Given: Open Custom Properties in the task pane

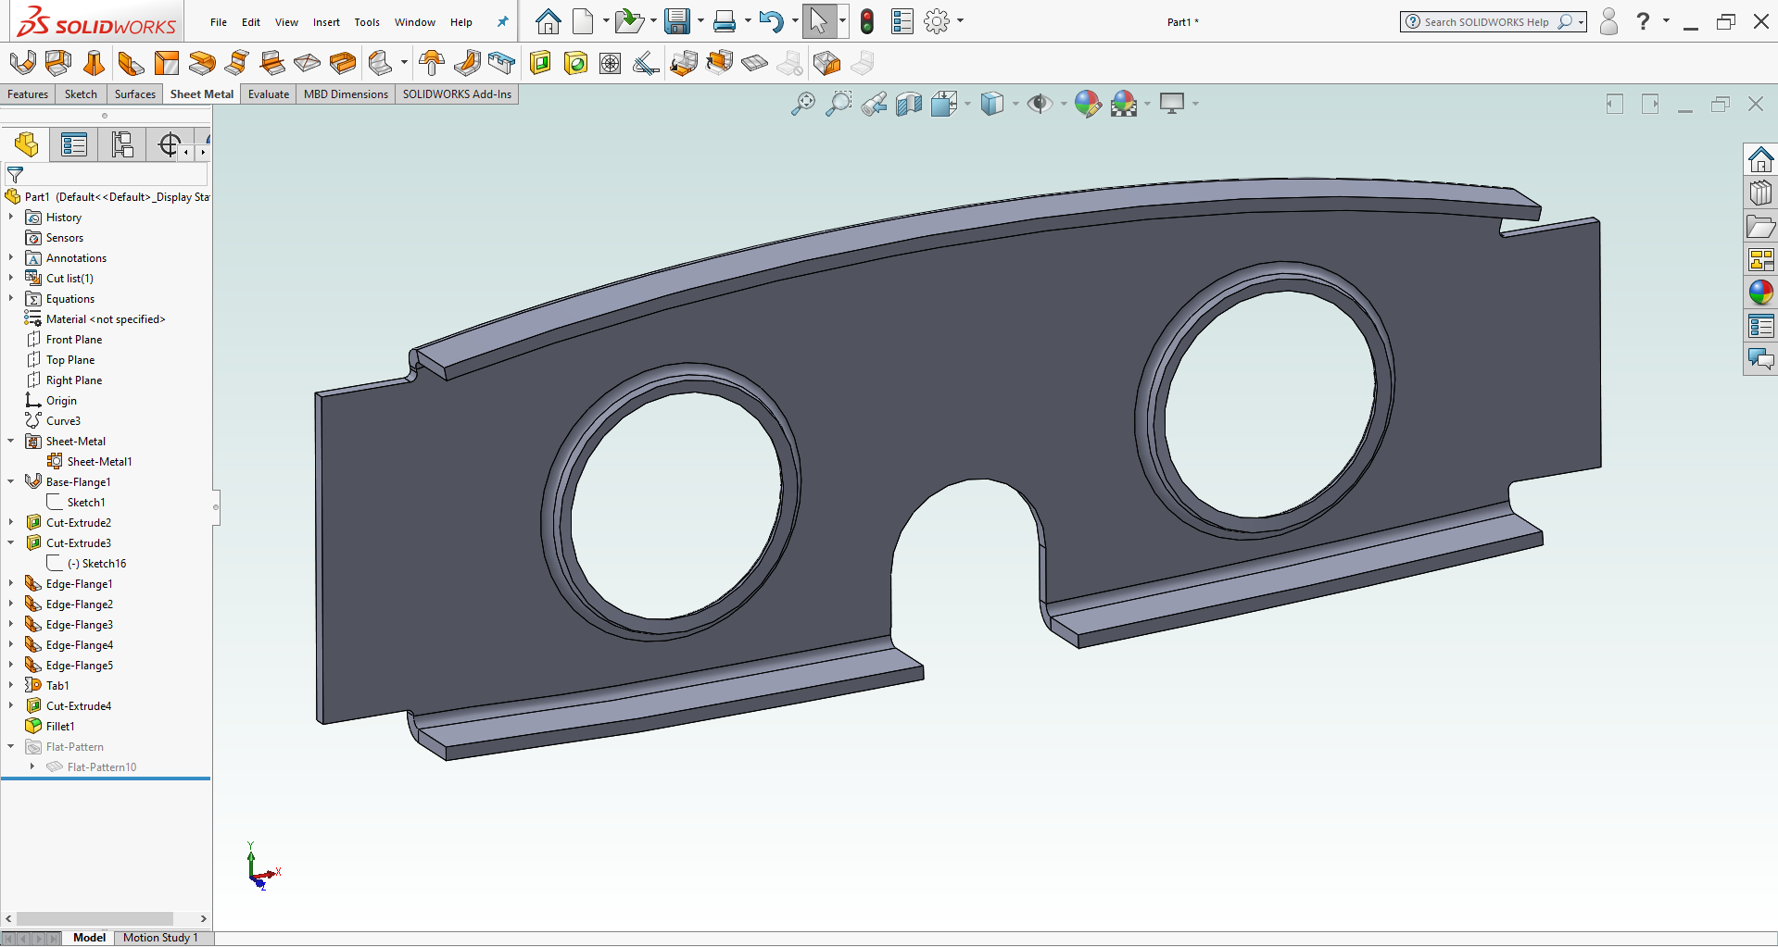Looking at the screenshot, I should [x=1760, y=327].
